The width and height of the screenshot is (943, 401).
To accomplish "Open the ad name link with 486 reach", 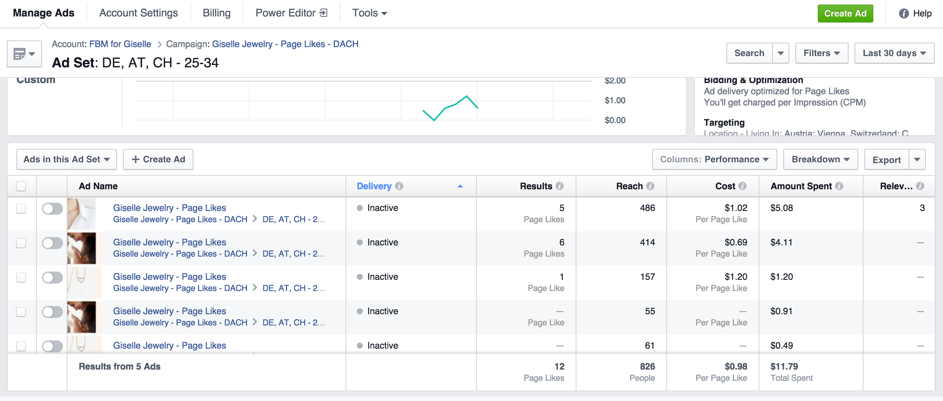I will pos(169,208).
